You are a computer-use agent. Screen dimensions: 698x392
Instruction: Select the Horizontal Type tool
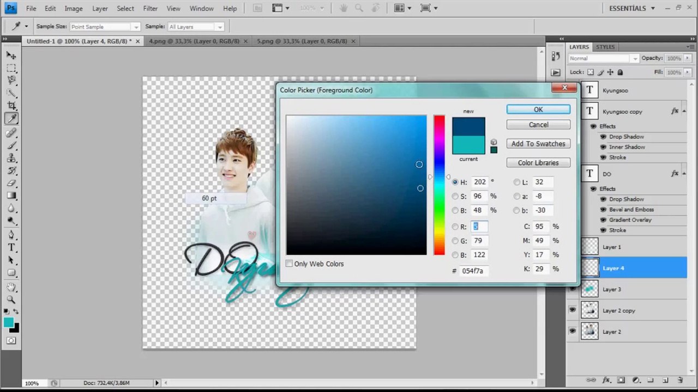(x=11, y=247)
